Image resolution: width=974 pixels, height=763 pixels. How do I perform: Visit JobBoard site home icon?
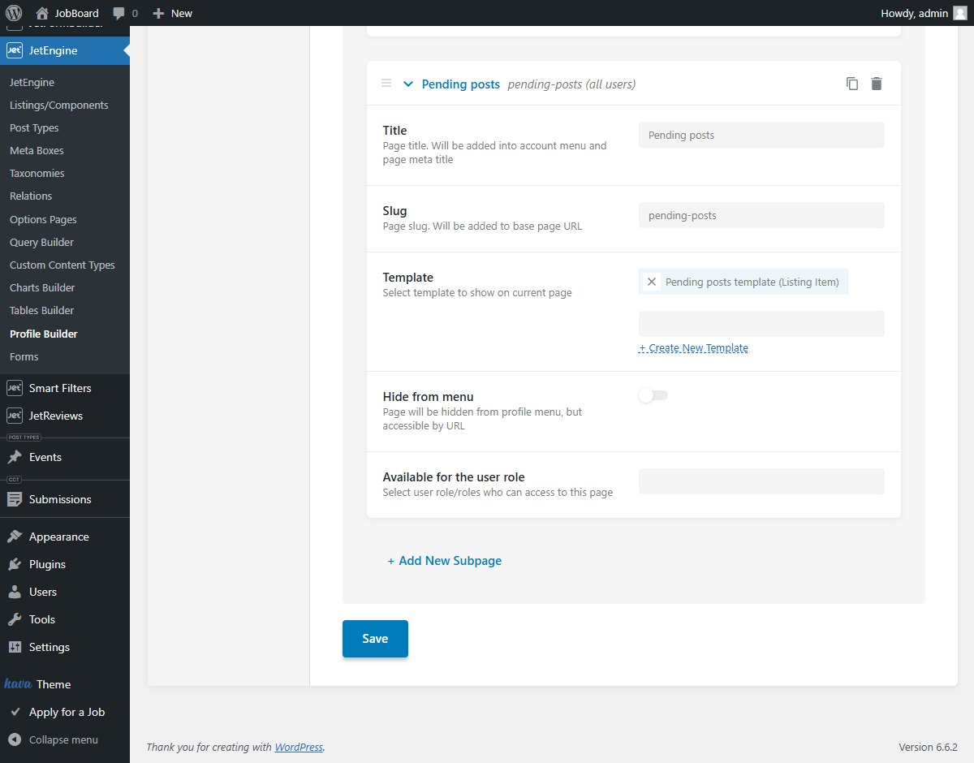42,13
